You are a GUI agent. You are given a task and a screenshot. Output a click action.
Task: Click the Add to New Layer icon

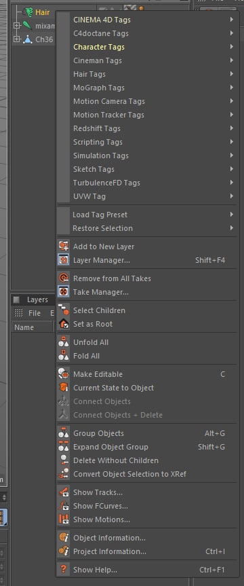click(x=64, y=246)
